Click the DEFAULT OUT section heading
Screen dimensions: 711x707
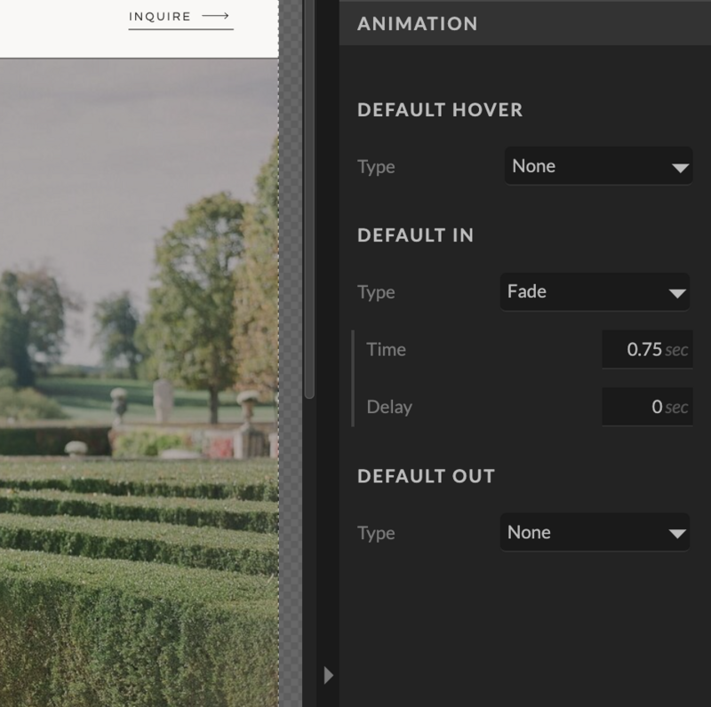[426, 476]
